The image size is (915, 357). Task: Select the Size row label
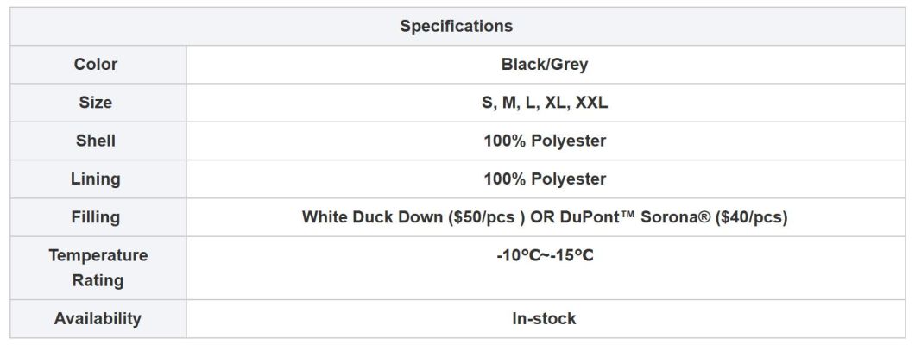96,103
